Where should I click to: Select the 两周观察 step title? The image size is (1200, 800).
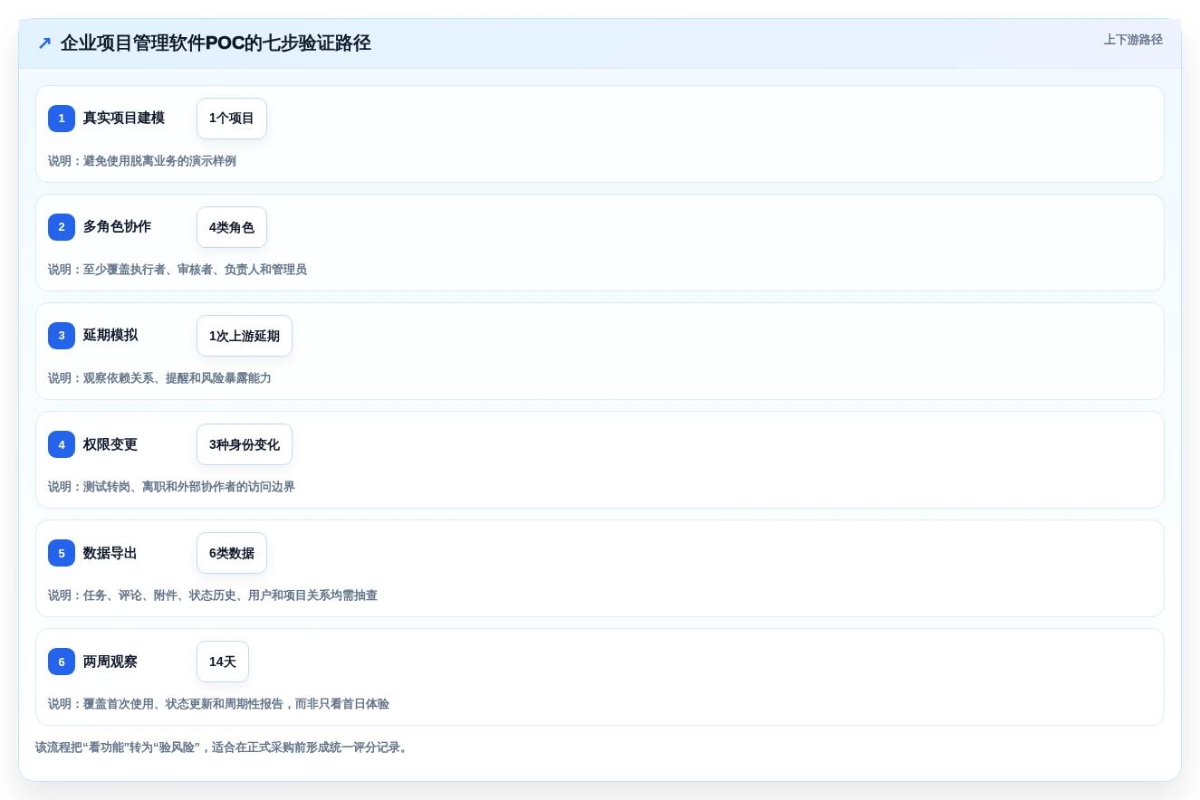point(110,662)
